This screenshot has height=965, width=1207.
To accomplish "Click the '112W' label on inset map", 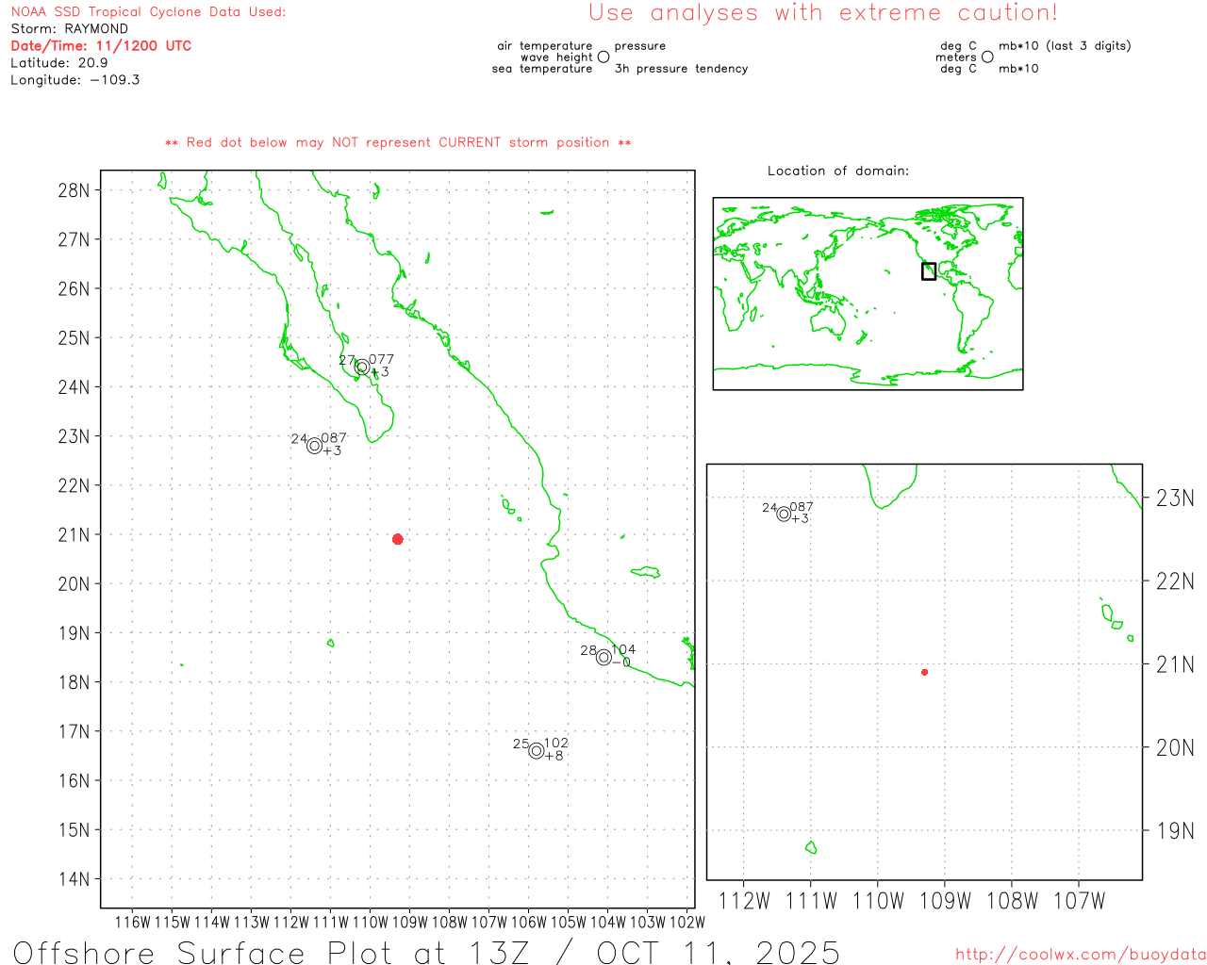I will (744, 901).
